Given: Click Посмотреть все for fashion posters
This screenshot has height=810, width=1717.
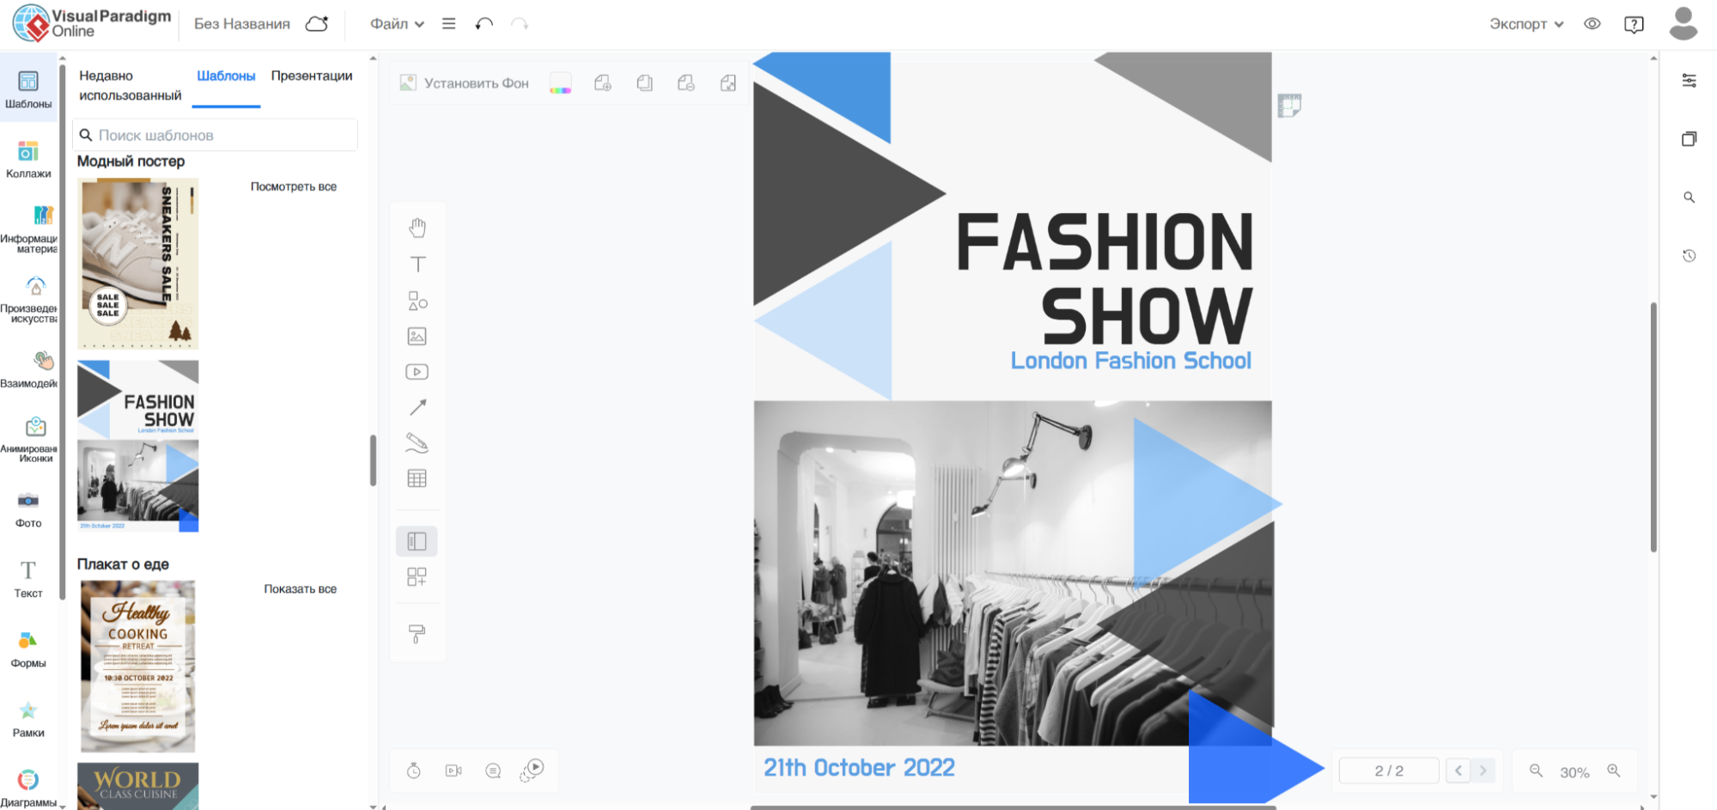Looking at the screenshot, I should [294, 186].
